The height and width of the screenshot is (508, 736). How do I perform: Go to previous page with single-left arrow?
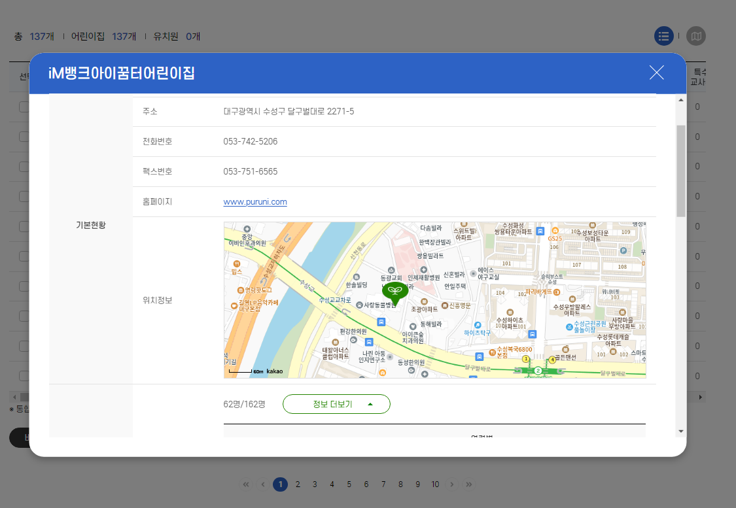point(263,484)
